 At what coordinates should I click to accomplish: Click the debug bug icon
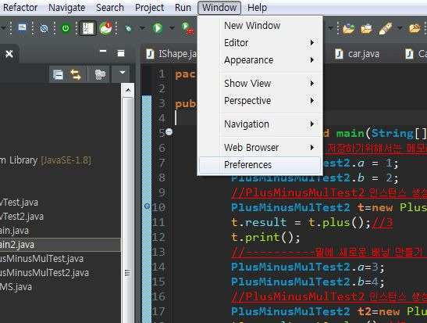coord(128,28)
